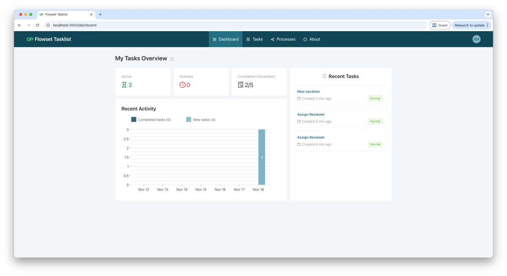Click the Active hourglass icon

tap(124, 85)
